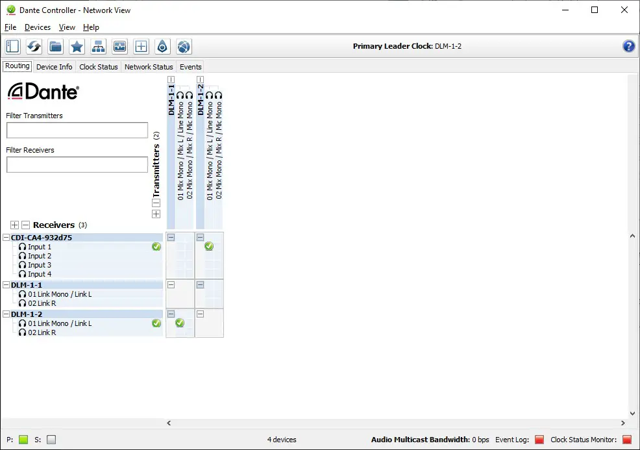Toggle the filter pane toolbar button
The image size is (640, 450).
[x=12, y=46]
